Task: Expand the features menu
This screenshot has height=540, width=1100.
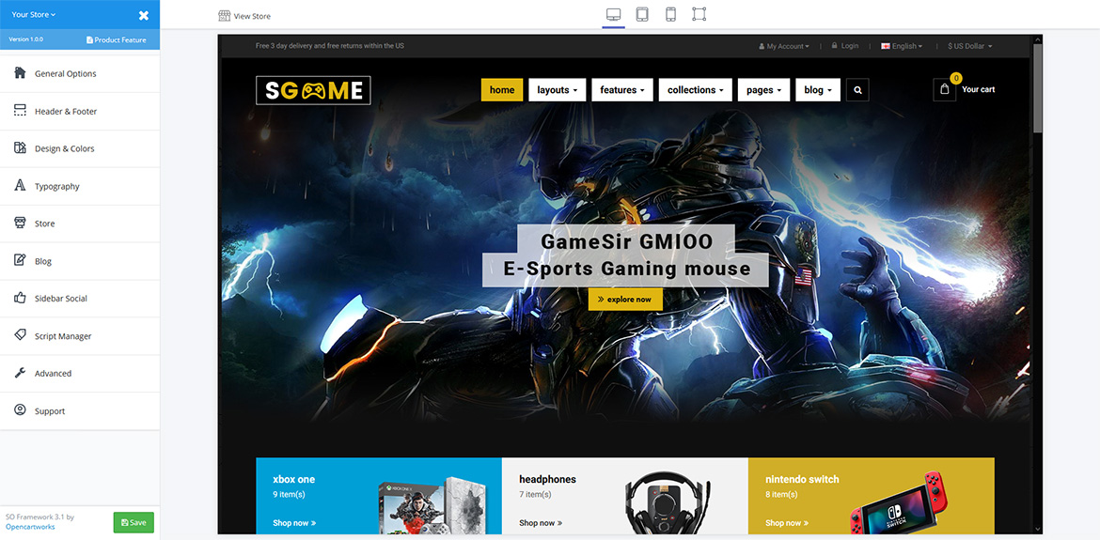Action: (622, 89)
